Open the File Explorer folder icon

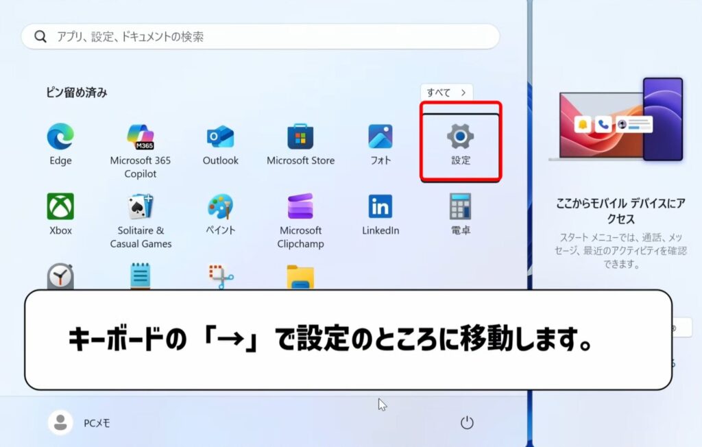pos(300,277)
